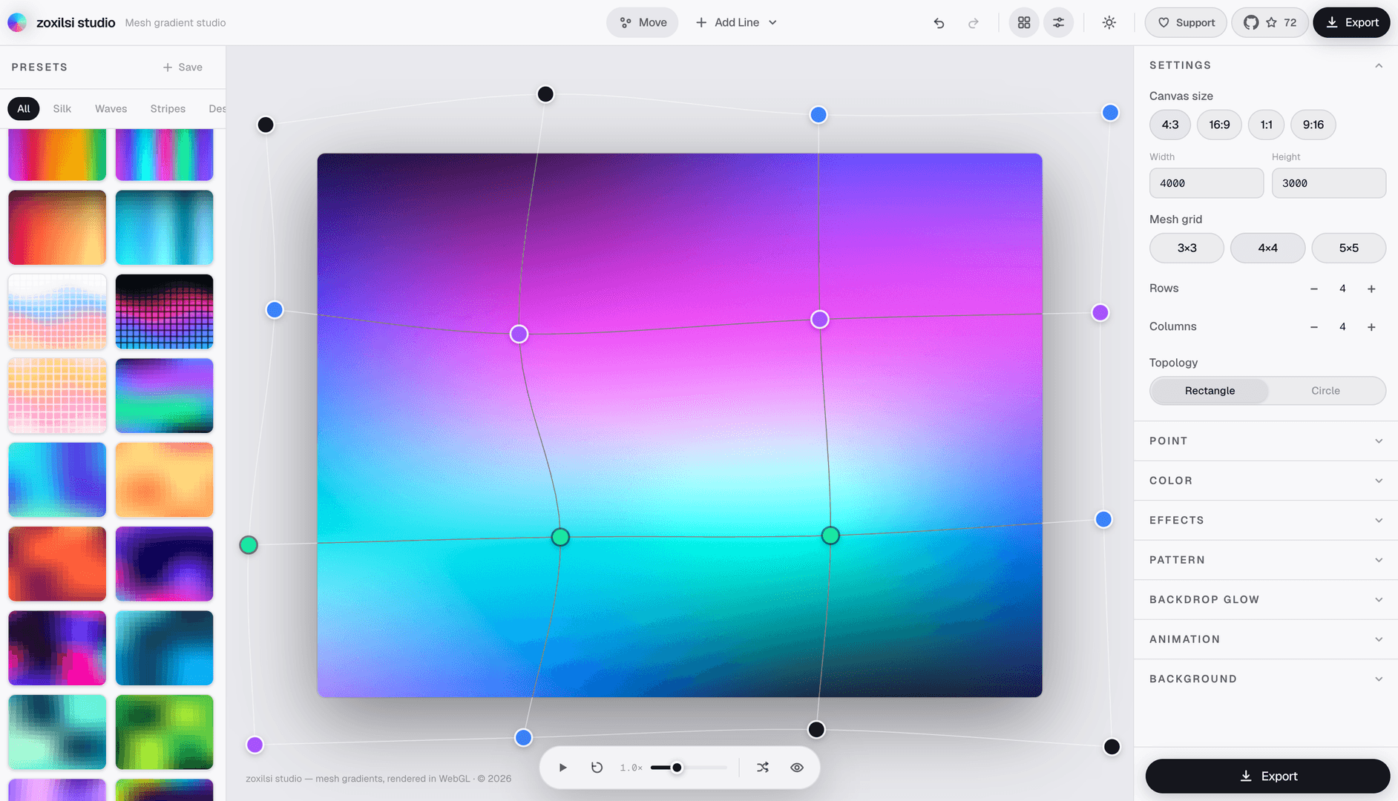Viewport: 1398px width, 801px height.
Task: Increase the Rows count with plus
Action: tap(1371, 289)
